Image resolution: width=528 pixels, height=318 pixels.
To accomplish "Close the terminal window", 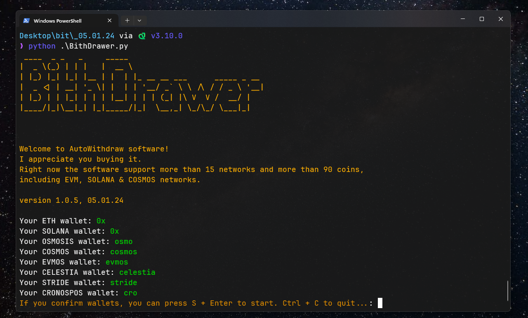I will (501, 19).
